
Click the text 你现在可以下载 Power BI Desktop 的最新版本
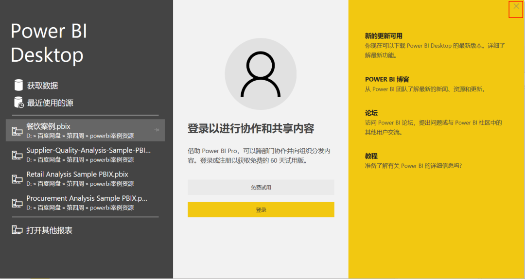[435, 50]
